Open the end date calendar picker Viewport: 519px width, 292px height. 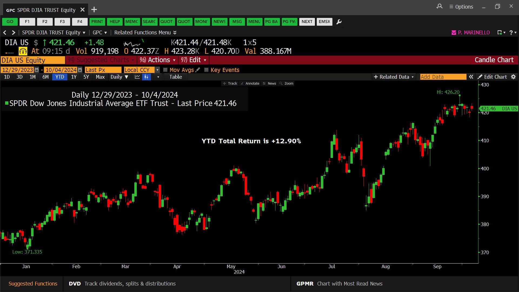pyautogui.click(x=80, y=70)
